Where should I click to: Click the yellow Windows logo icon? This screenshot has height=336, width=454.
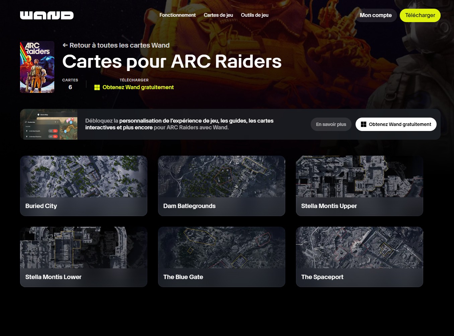(97, 87)
